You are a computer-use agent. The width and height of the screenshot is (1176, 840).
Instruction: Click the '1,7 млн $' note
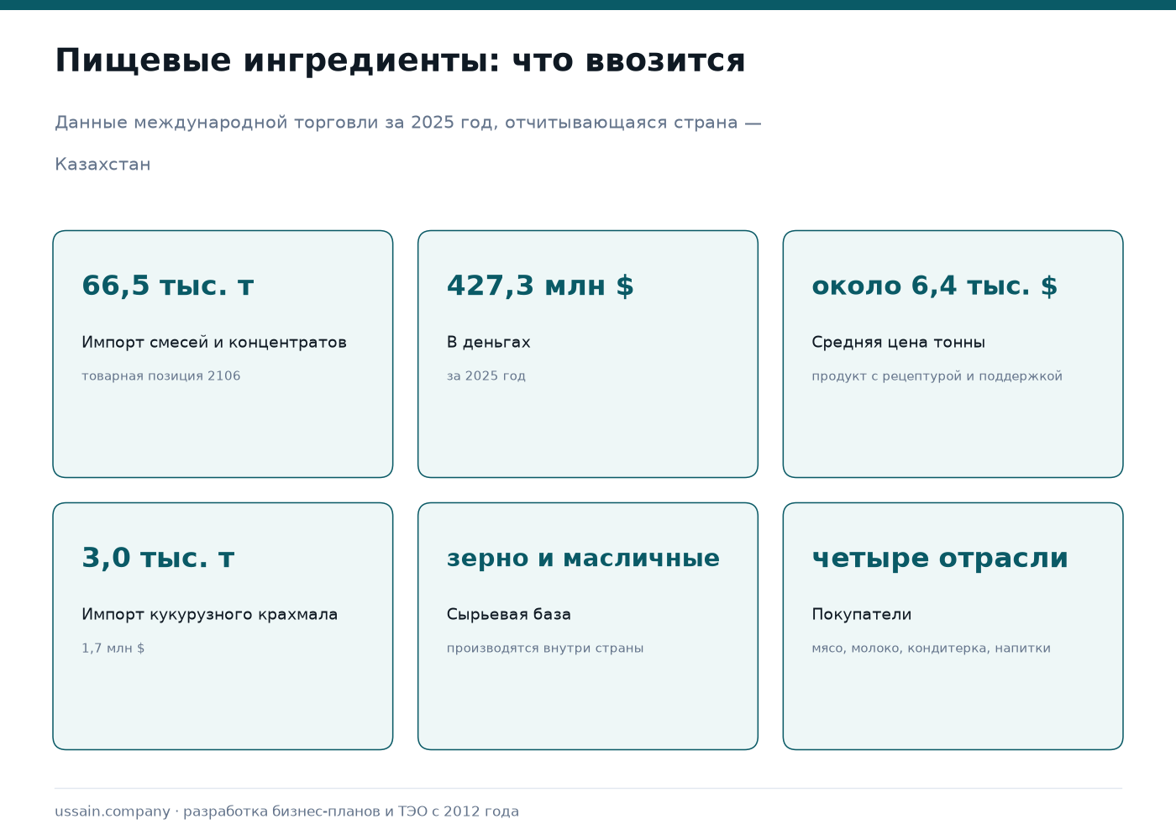click(113, 648)
